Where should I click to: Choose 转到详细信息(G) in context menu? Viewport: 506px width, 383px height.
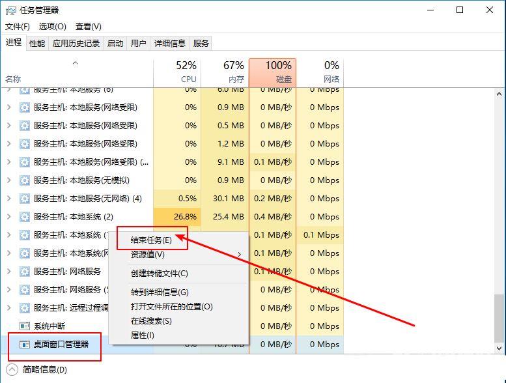(x=160, y=292)
